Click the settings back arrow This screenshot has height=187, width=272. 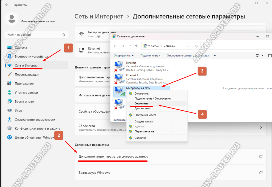pos(6,5)
